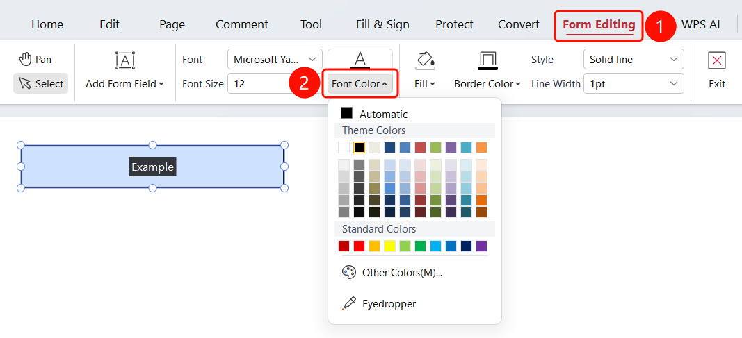Open the Style Solid line dropdown

(x=634, y=60)
